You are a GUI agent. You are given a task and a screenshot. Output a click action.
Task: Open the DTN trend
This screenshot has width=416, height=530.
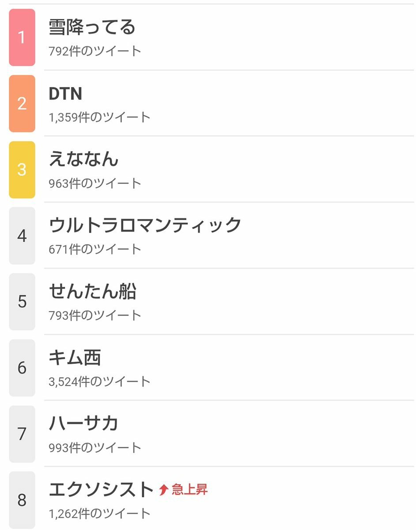pos(65,94)
